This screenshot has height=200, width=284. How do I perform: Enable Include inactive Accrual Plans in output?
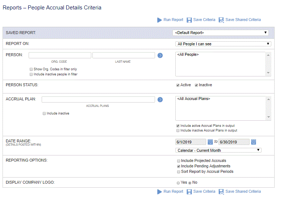pos(178,130)
